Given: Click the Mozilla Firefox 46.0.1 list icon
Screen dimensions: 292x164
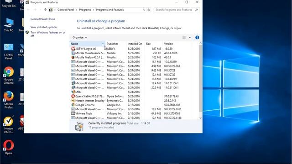Looking at the screenshot, I should (x=73, y=57).
